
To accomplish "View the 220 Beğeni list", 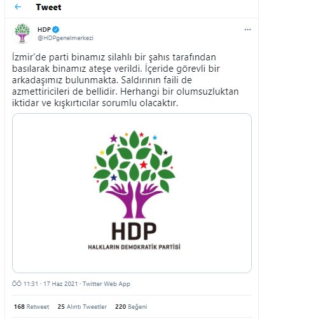I will click(x=131, y=307).
